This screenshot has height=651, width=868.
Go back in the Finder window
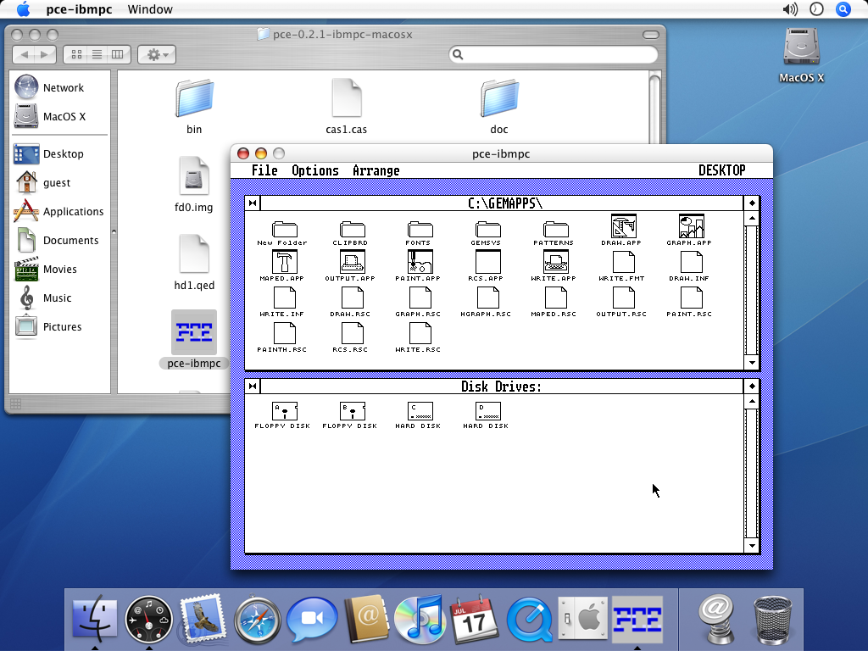pos(23,54)
